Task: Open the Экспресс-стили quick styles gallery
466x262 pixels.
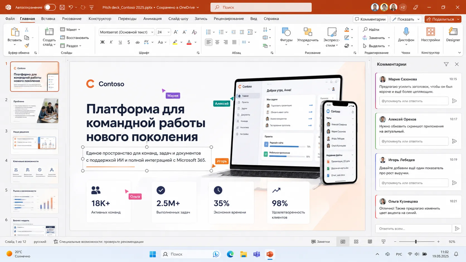Action: 332,36
